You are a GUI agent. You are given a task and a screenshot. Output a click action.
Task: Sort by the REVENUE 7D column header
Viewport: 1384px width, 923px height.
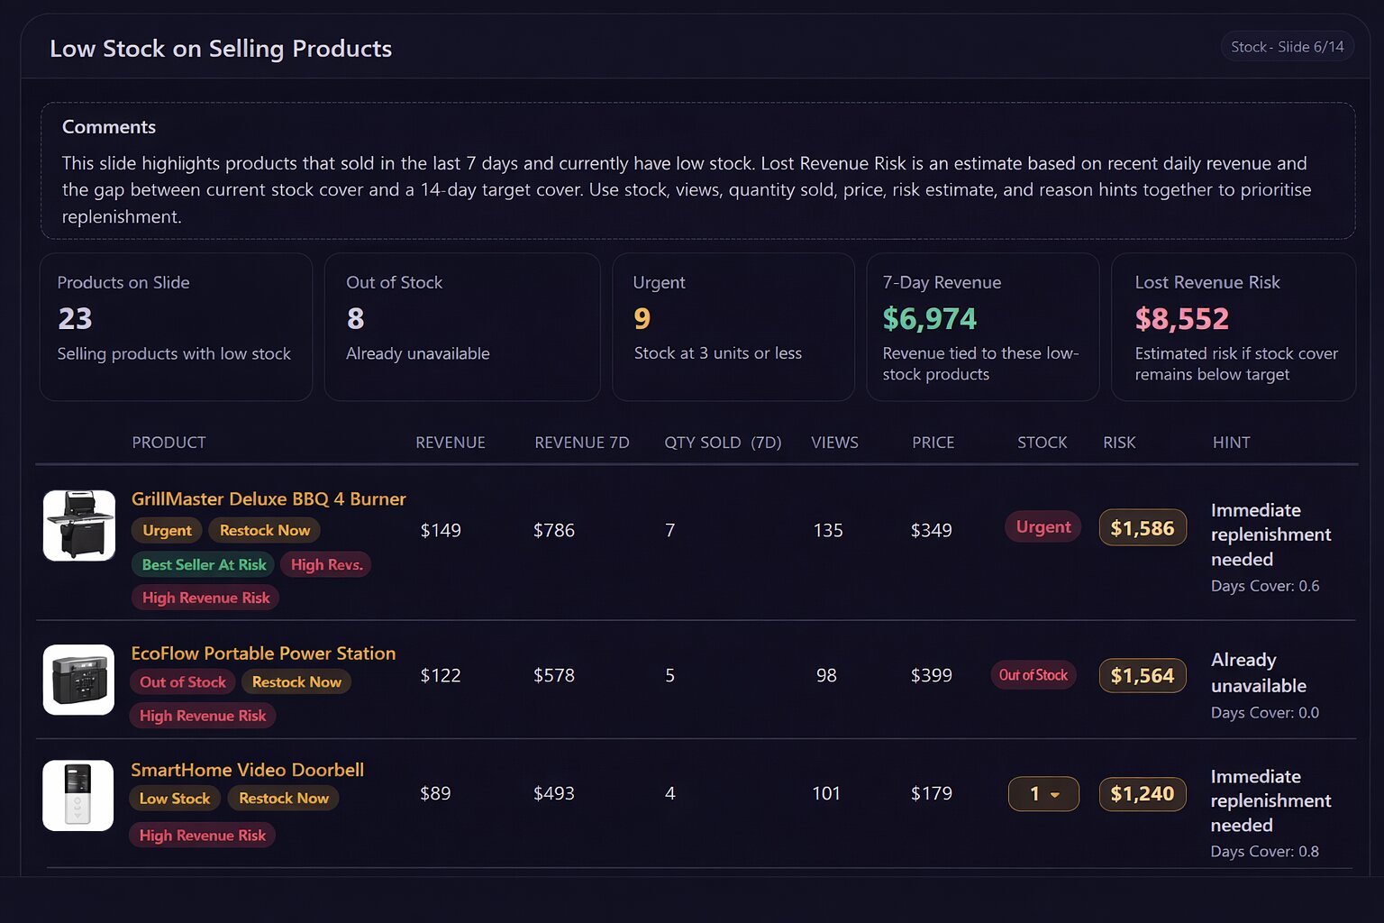582,443
